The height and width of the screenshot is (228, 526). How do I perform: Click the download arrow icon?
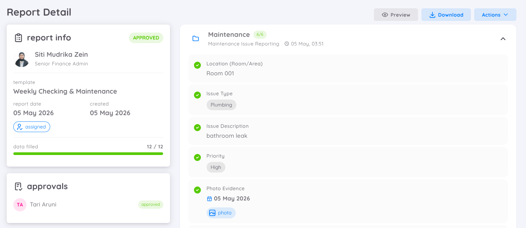[x=432, y=15]
